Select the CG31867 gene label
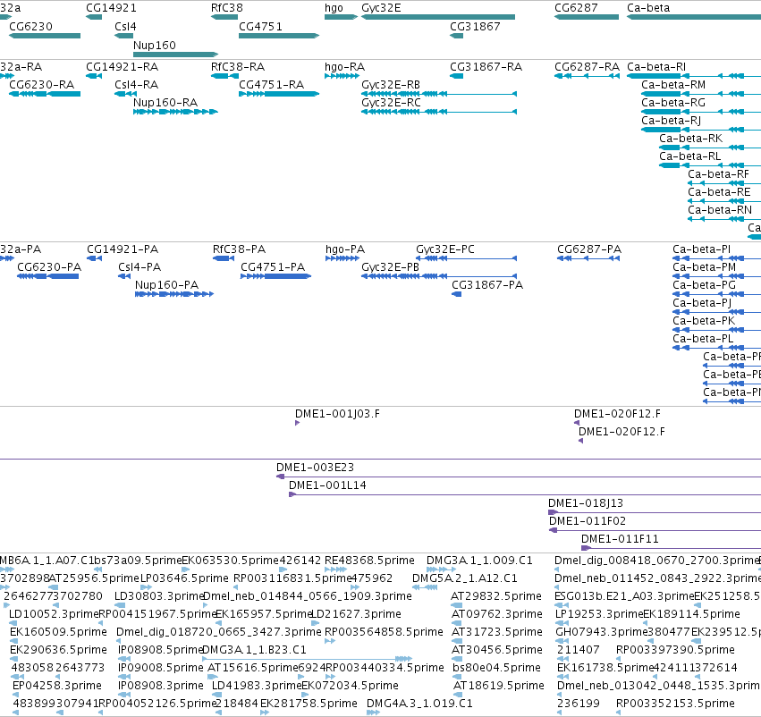This screenshot has width=761, height=717. 475,26
